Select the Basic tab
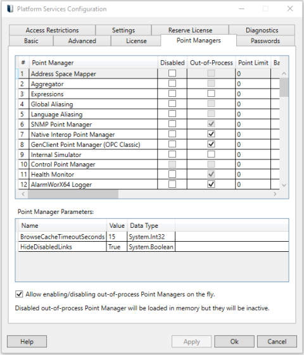This screenshot has width=304, height=355. coord(31,40)
